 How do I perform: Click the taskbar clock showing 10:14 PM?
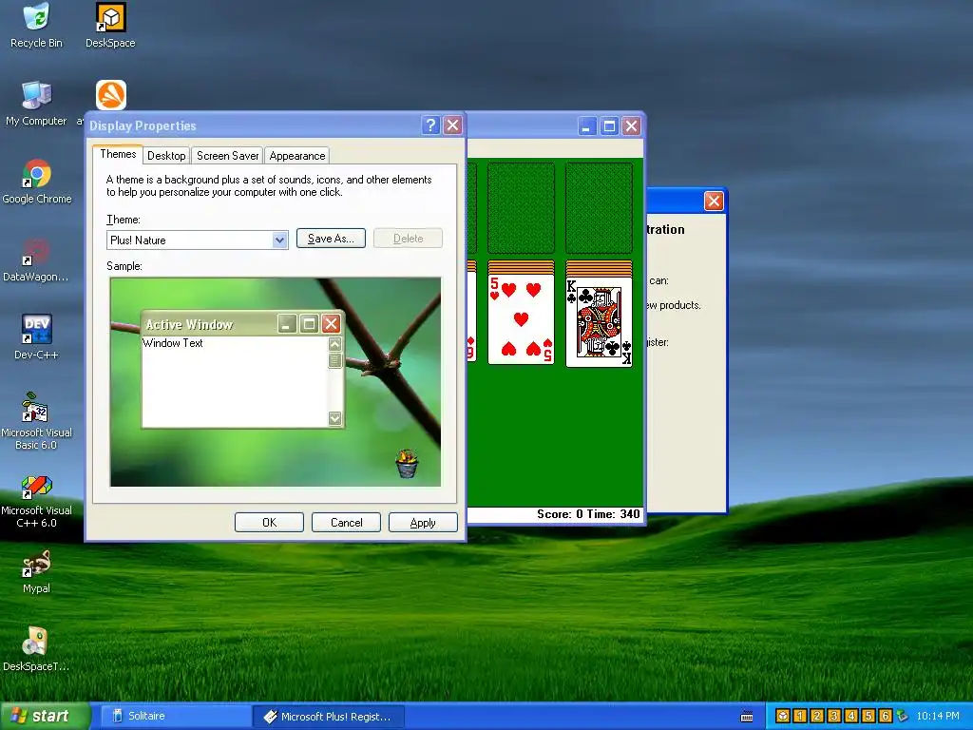click(x=938, y=716)
